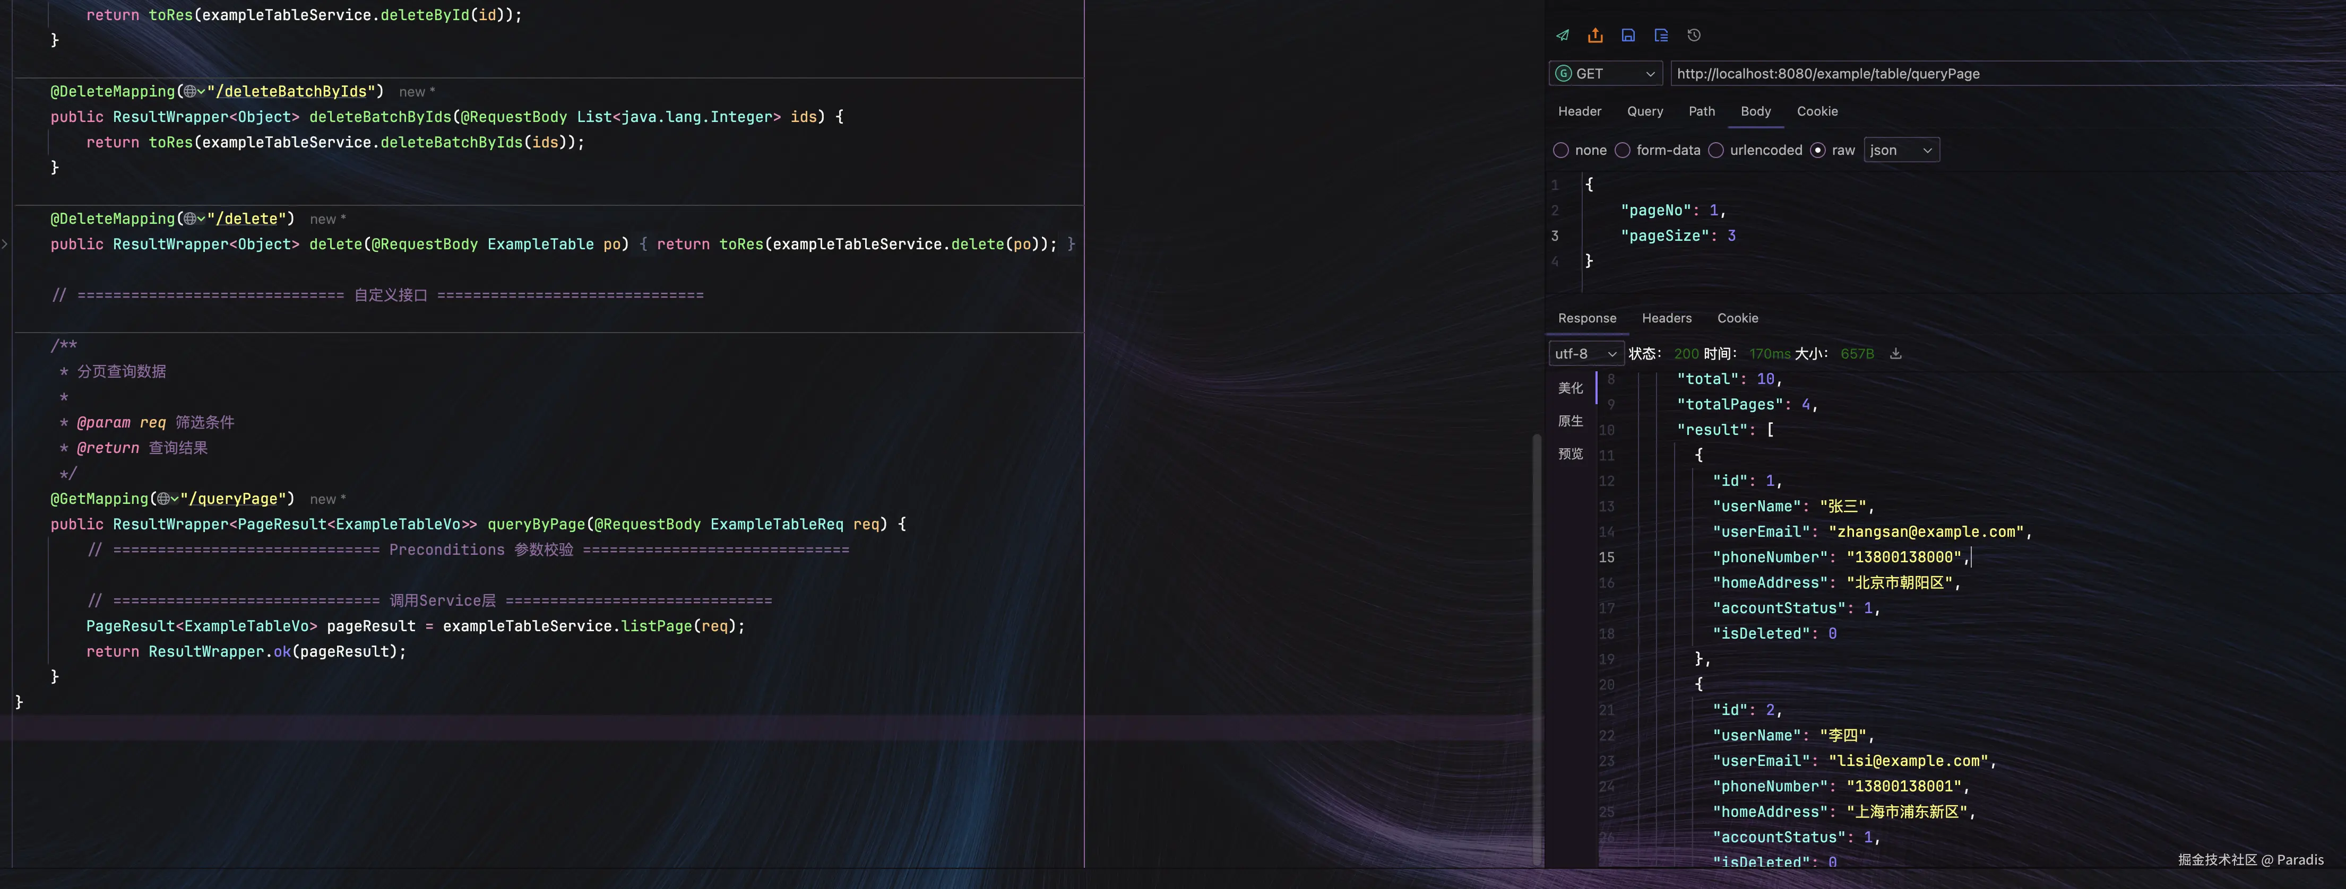The height and width of the screenshot is (889, 2346).
Task: Click the globe icon beside /deleteBatchByIds mapping
Action: pyautogui.click(x=191, y=92)
